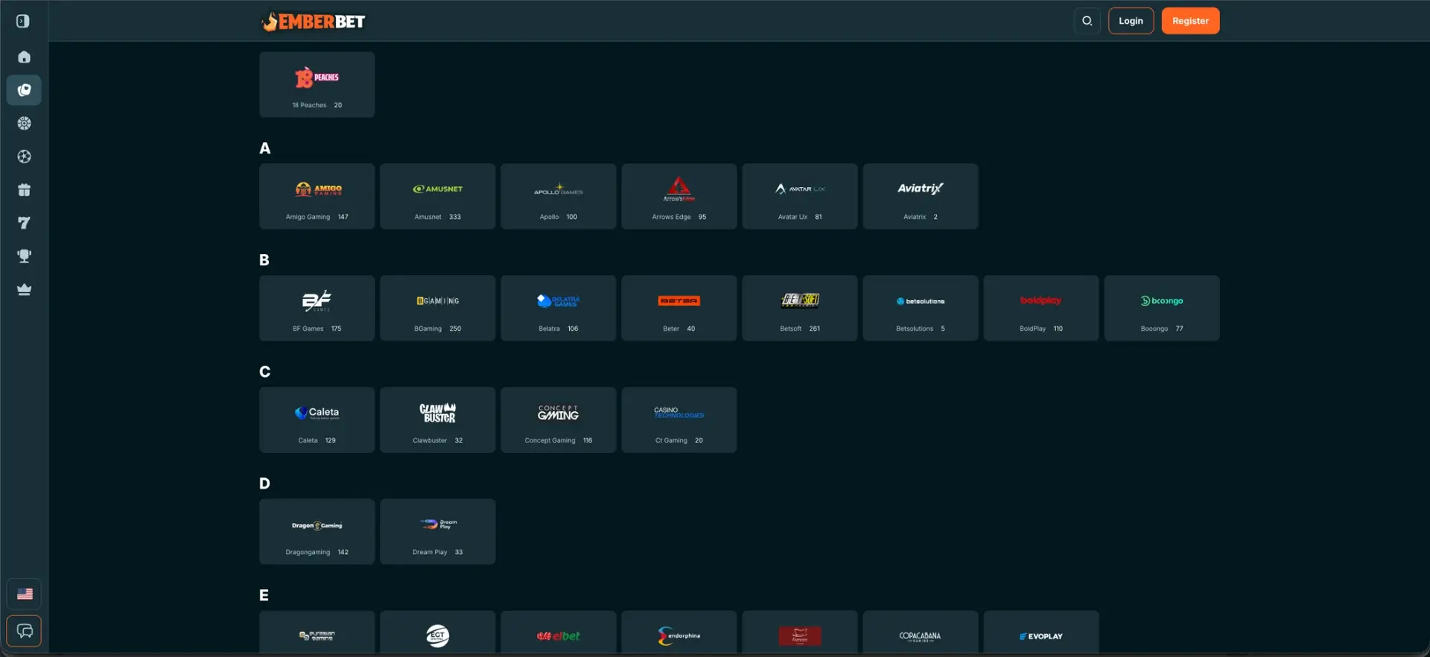Open the 18 Peaches provider card
This screenshot has height=657, width=1430.
(317, 84)
